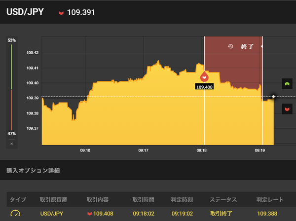
Task: Click the red Low (down) arrow button
Action: tap(287, 109)
